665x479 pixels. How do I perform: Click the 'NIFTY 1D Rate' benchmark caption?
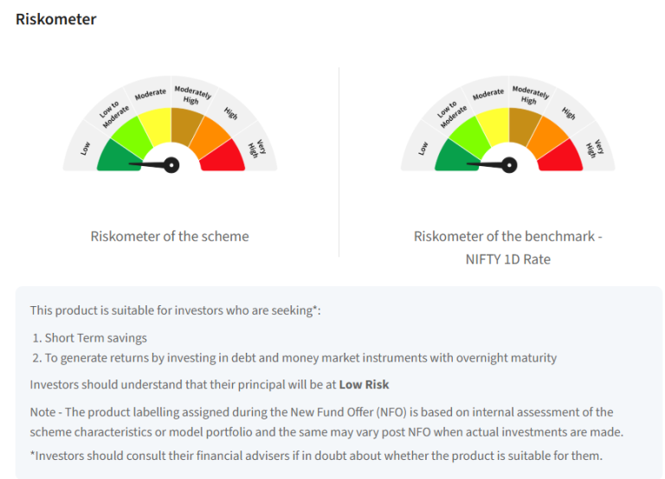point(507,259)
